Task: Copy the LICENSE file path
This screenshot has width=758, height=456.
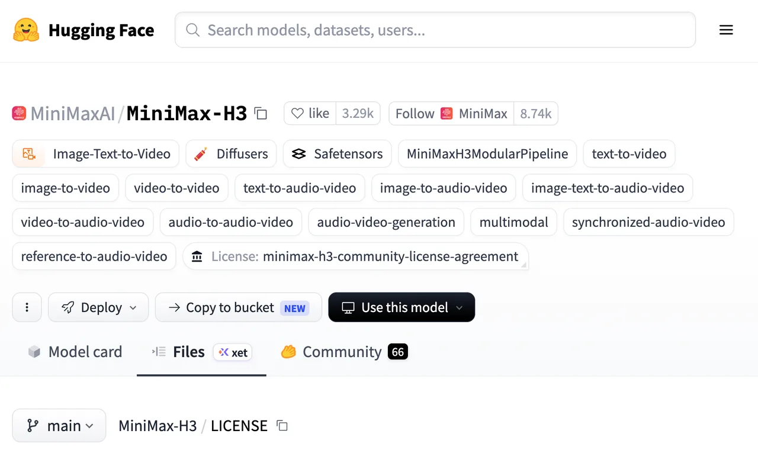Action: coord(282,426)
